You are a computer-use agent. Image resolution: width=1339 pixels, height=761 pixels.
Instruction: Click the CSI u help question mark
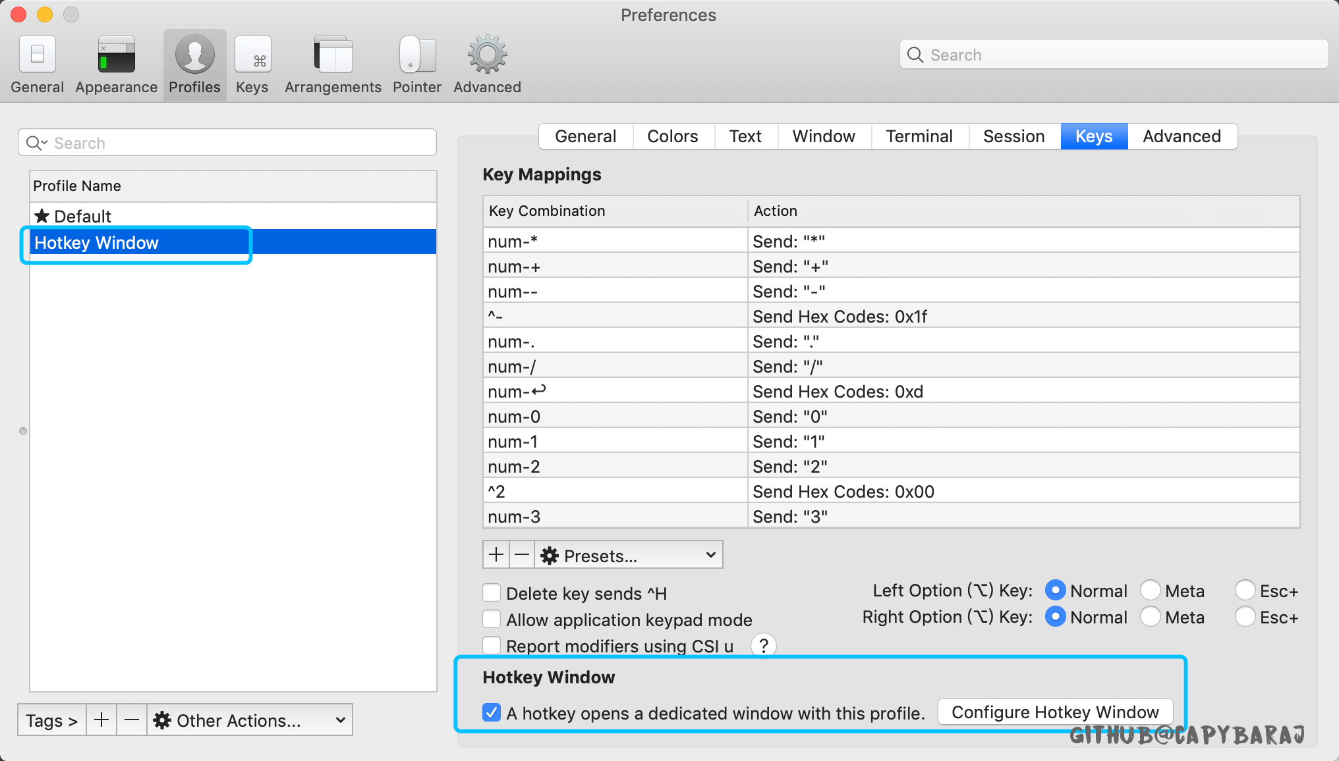(x=763, y=646)
